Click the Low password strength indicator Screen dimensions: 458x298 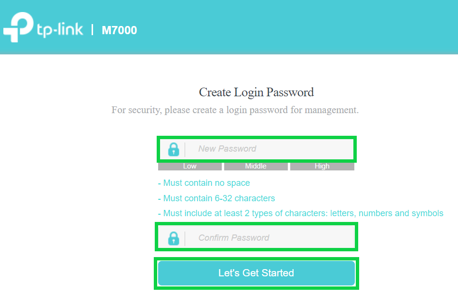point(190,167)
